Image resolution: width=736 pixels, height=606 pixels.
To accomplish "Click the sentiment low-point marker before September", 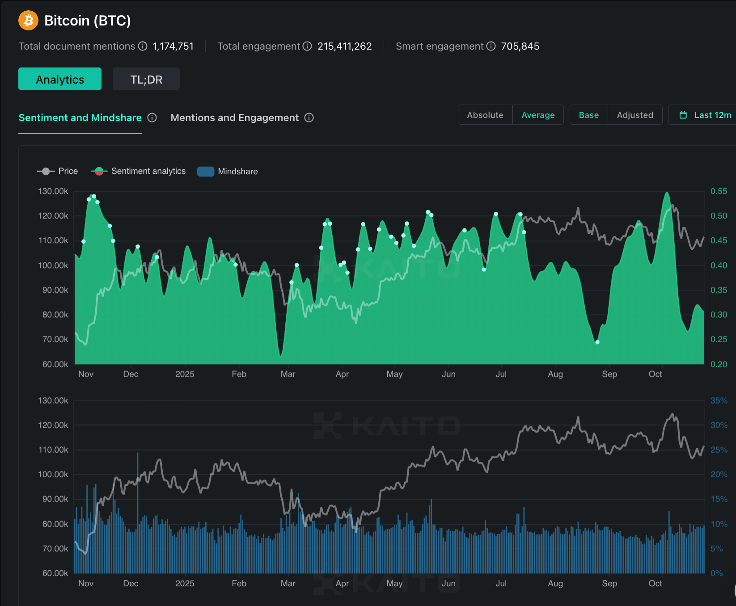I will click(597, 342).
